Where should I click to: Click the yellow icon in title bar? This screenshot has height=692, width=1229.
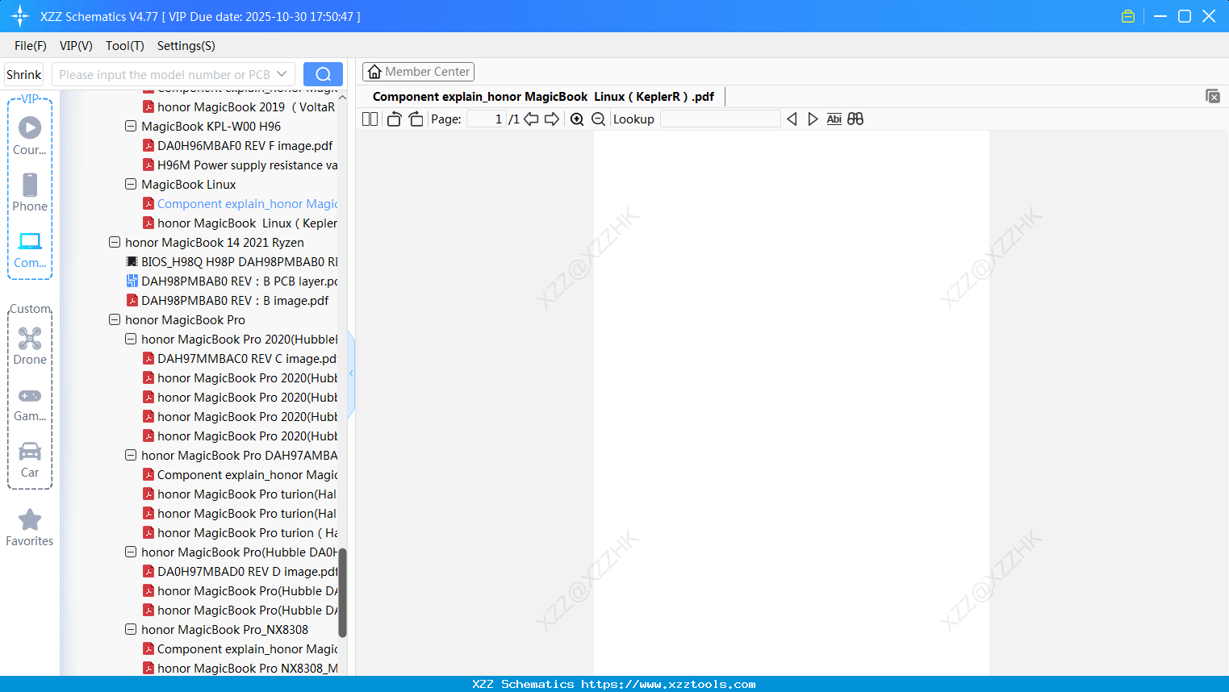[1128, 16]
